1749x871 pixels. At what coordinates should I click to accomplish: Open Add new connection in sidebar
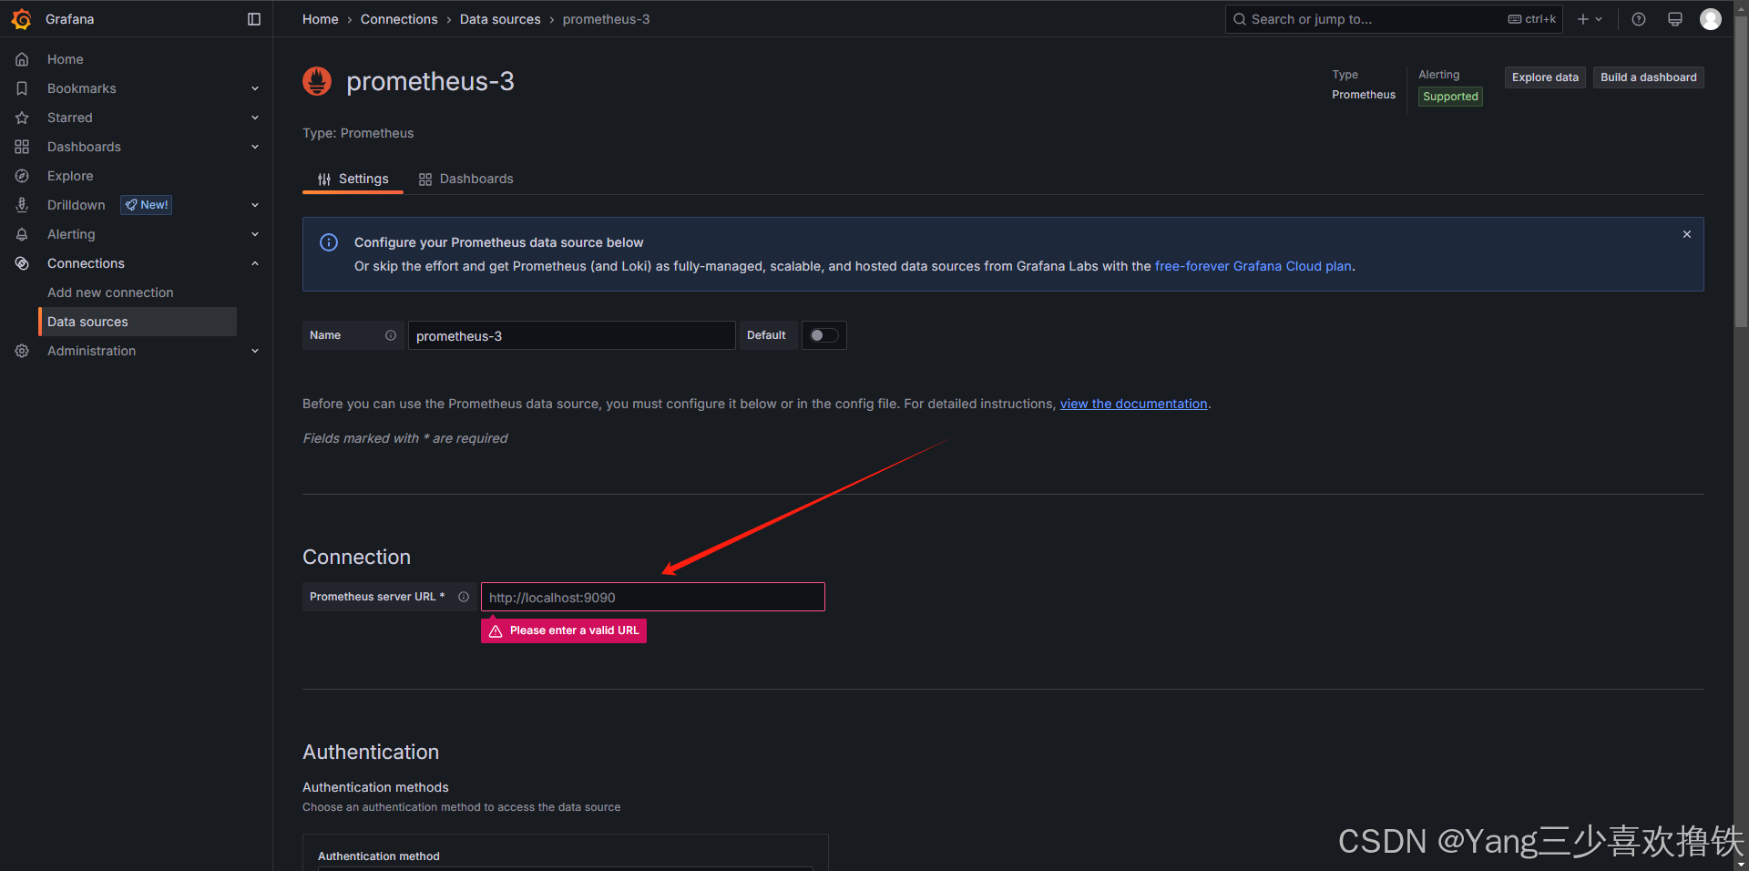coord(110,292)
